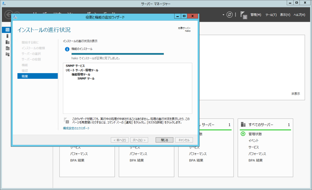Open the 管理(M) menu
The width and height of the screenshot is (312, 190).
(x=256, y=15)
